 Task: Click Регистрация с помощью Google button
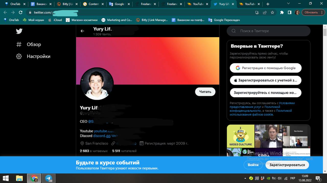pyautogui.click(x=266, y=68)
